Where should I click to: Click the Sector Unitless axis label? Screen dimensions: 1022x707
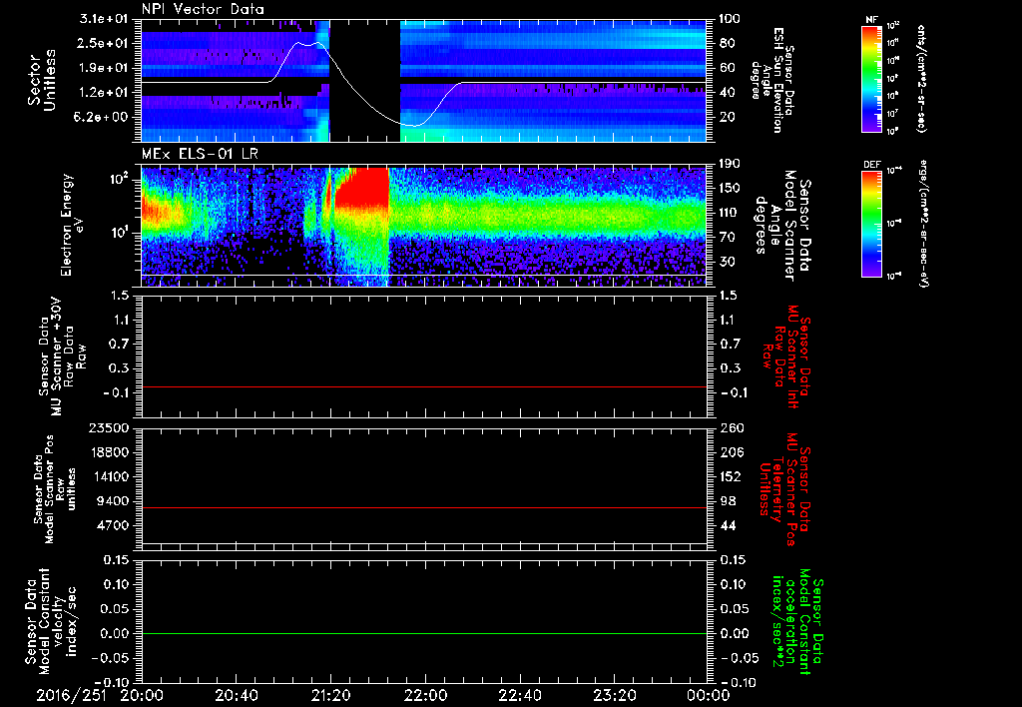click(41, 80)
